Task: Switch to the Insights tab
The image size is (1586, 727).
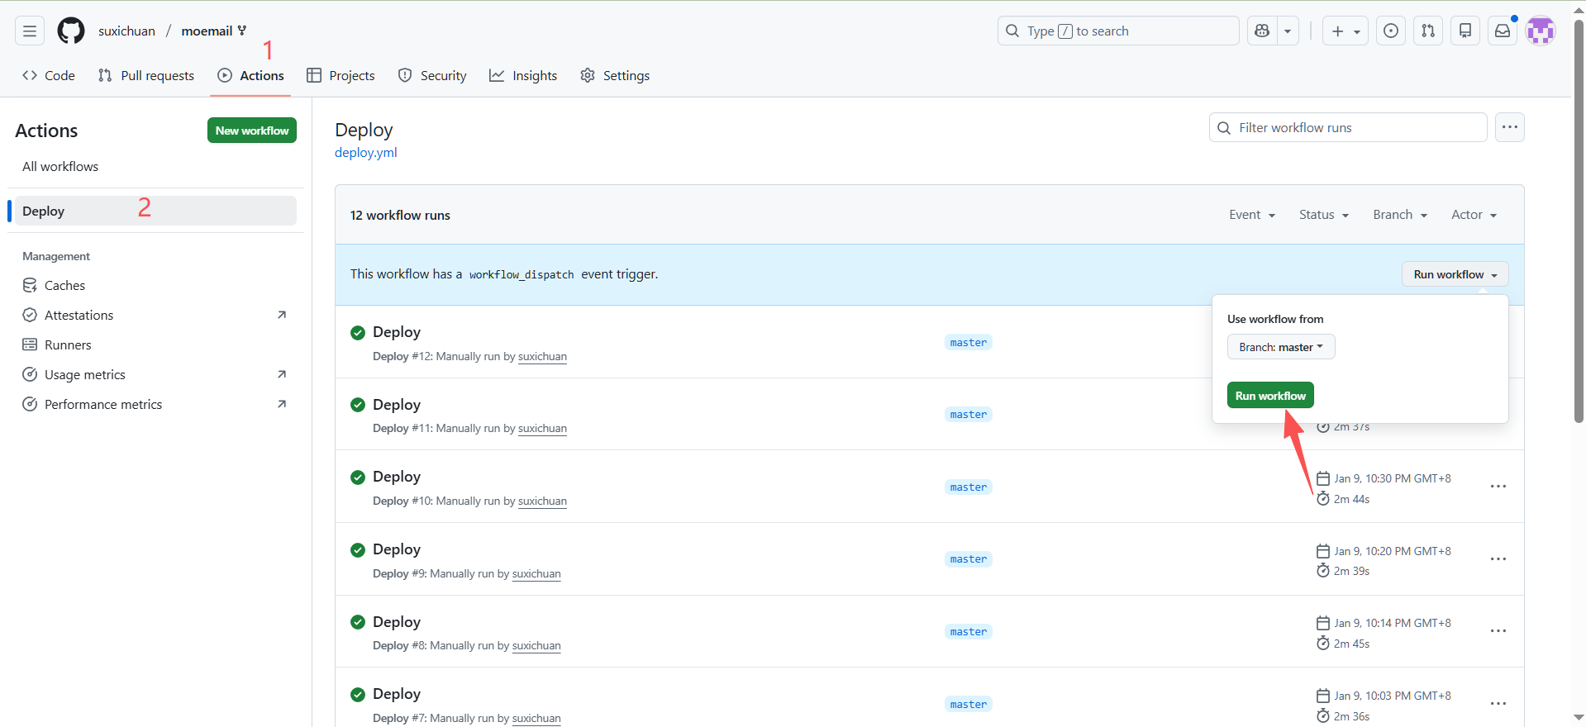Action: (523, 75)
